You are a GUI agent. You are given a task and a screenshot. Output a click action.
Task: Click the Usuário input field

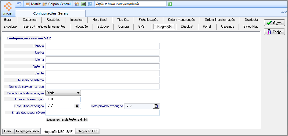click(x=103, y=46)
